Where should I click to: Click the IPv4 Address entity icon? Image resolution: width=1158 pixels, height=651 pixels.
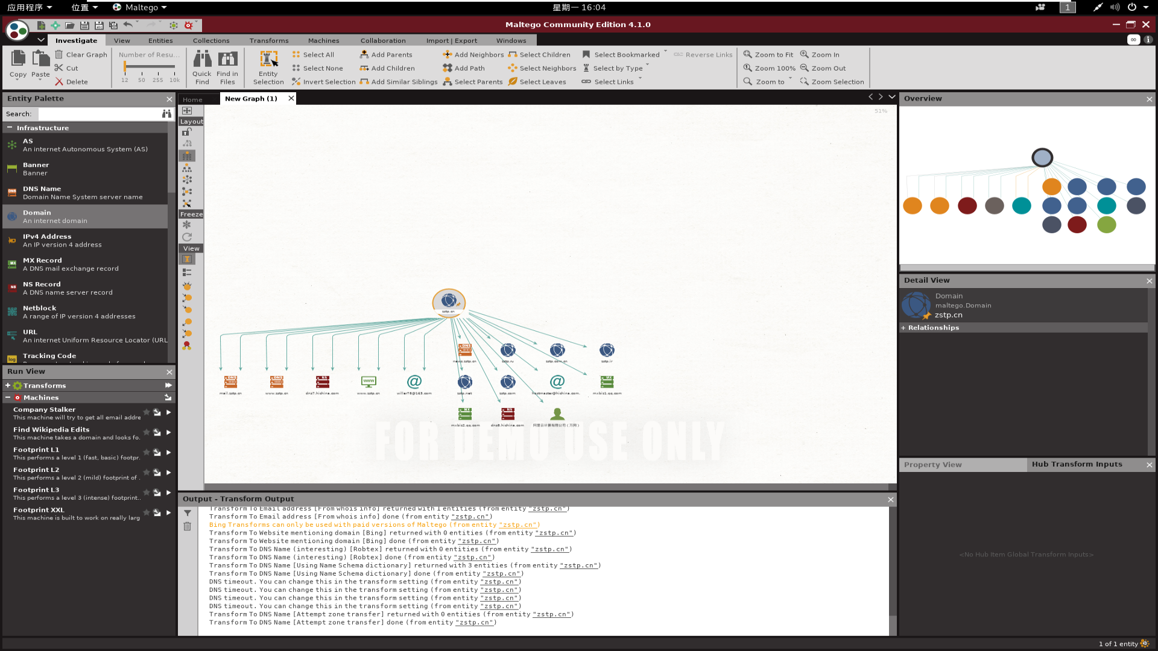pos(12,240)
